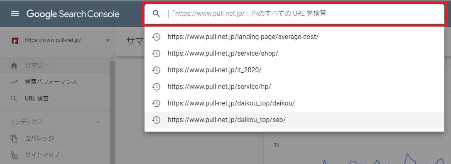This screenshot has height=164, width=451.
Task: Click the カバレッジ pages icon
Action: click(x=14, y=138)
